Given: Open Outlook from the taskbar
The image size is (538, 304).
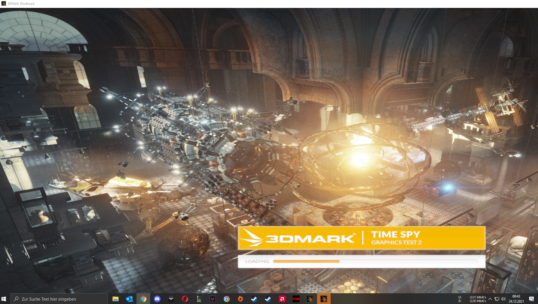Looking at the screenshot, I should pos(129,299).
